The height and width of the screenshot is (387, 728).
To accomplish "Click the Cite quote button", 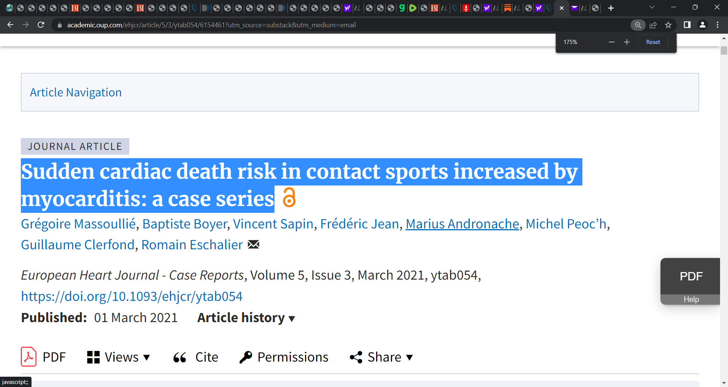I will pyautogui.click(x=196, y=357).
